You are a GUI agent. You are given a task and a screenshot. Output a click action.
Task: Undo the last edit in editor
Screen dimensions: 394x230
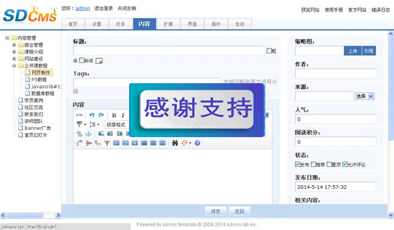tap(92, 115)
